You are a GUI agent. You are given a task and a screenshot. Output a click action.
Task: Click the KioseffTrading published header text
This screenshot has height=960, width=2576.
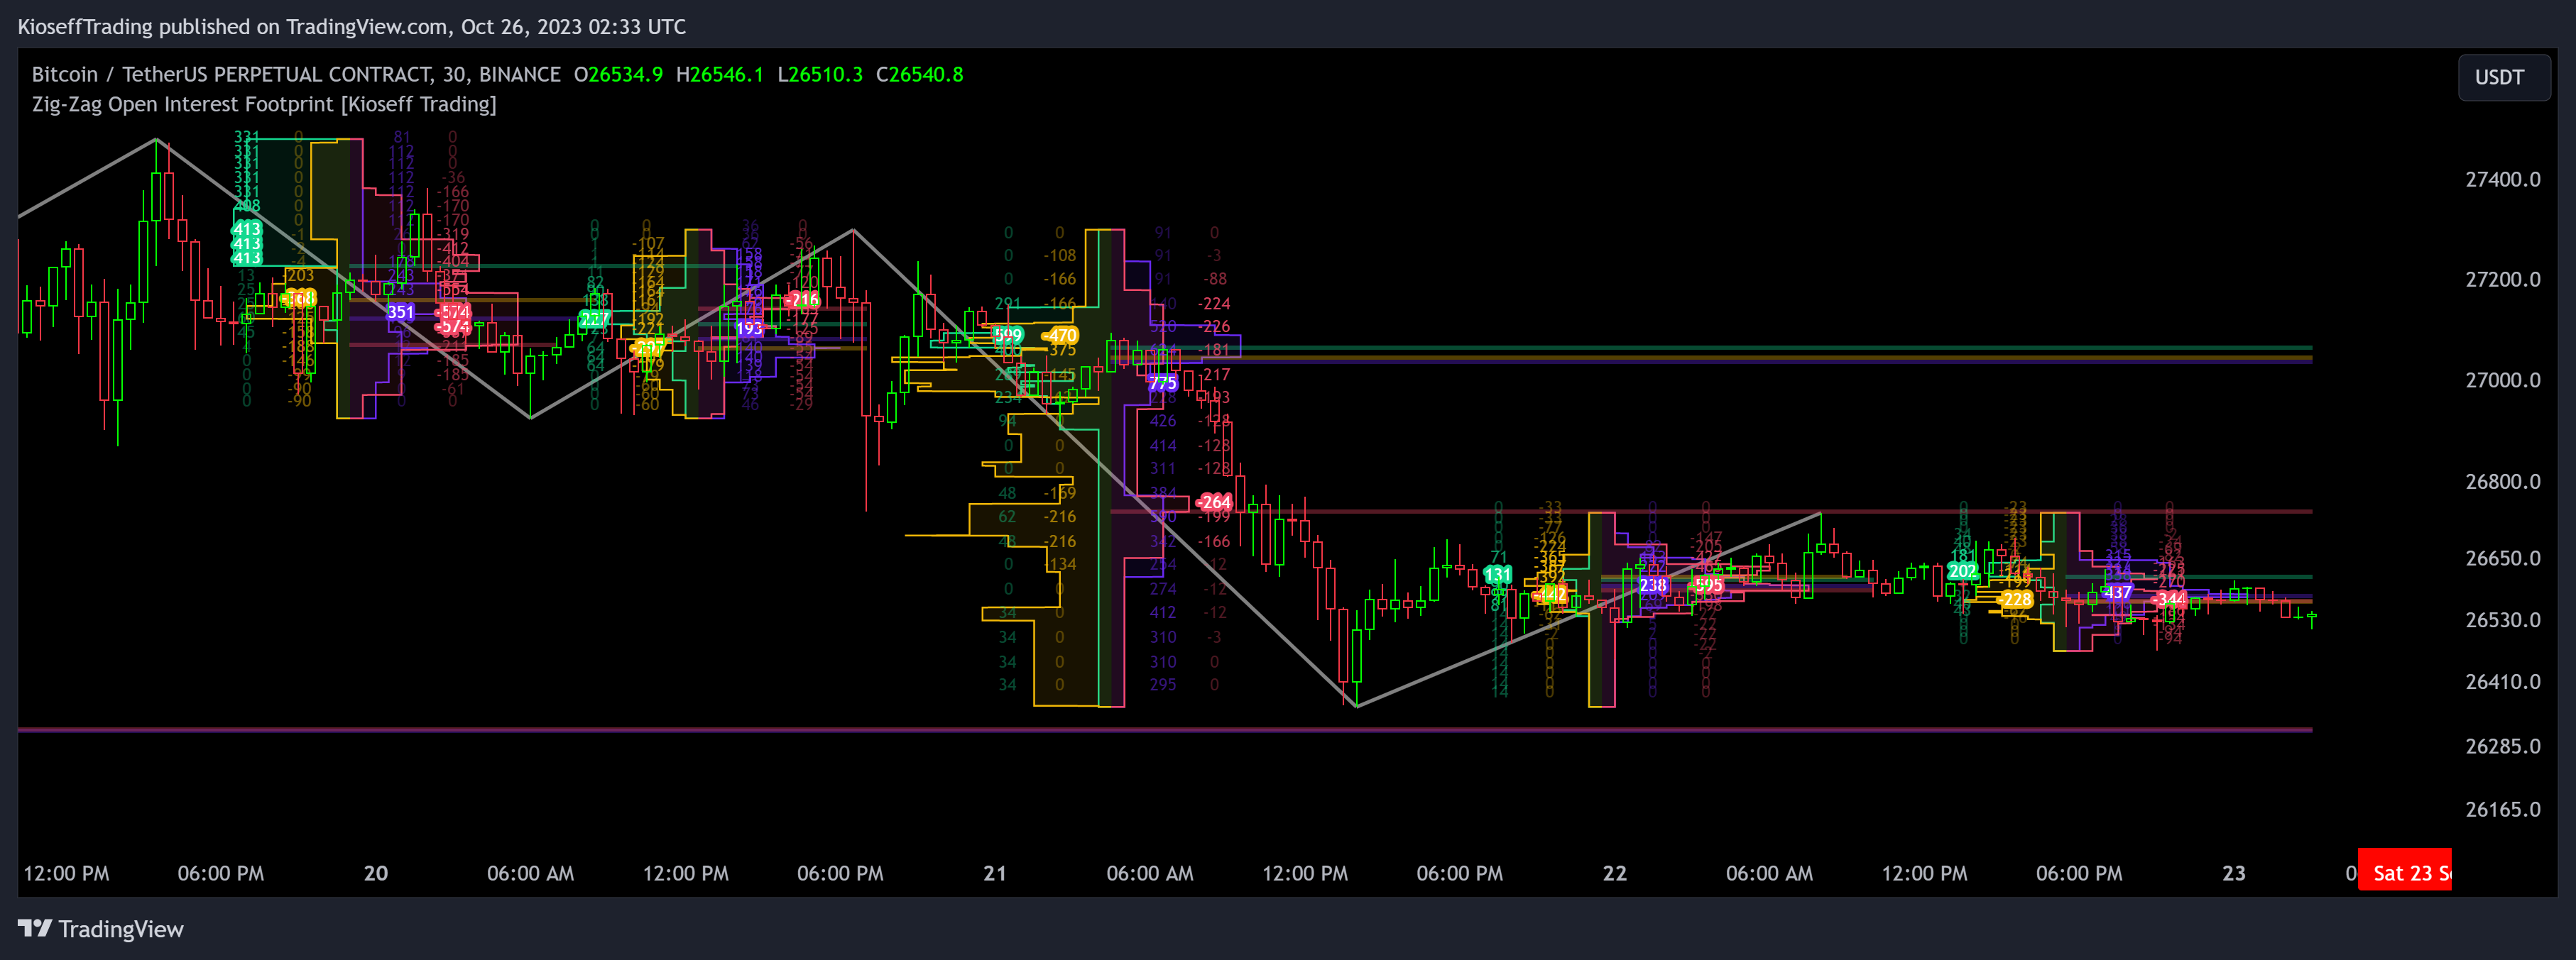tap(352, 27)
